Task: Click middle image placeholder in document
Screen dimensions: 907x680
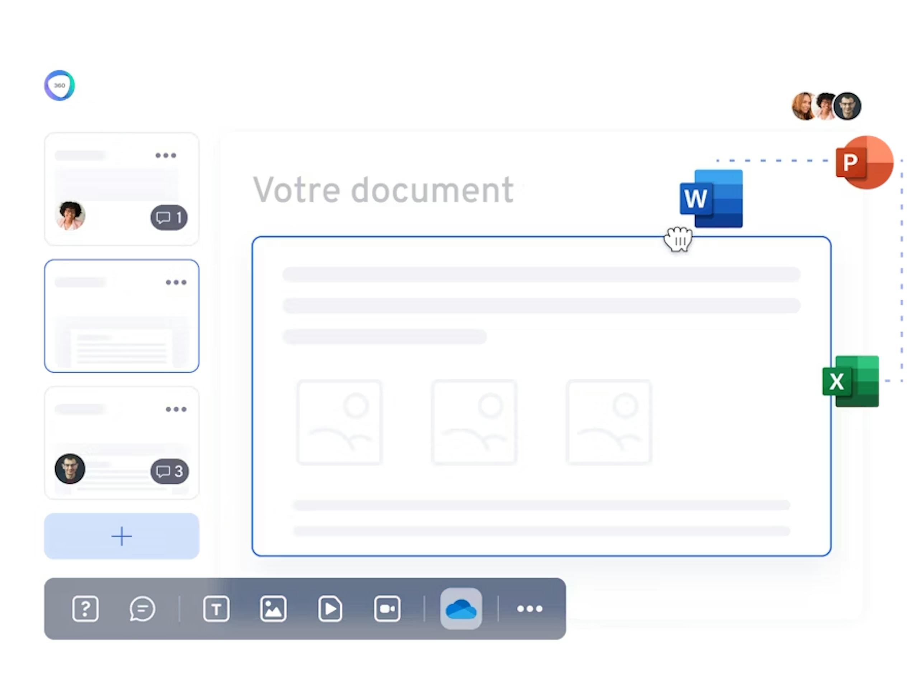Action: coord(474,422)
